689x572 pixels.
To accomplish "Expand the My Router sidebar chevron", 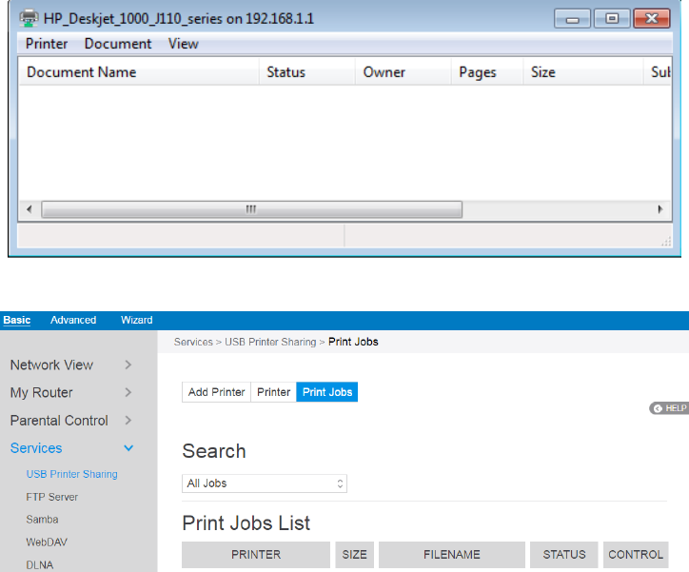I will (128, 392).
